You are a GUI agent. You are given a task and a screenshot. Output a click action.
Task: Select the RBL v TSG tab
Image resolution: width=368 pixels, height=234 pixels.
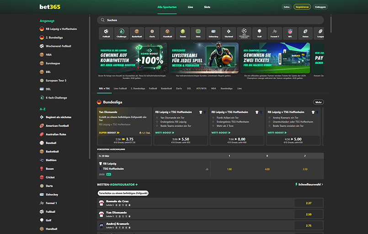pos(104,89)
